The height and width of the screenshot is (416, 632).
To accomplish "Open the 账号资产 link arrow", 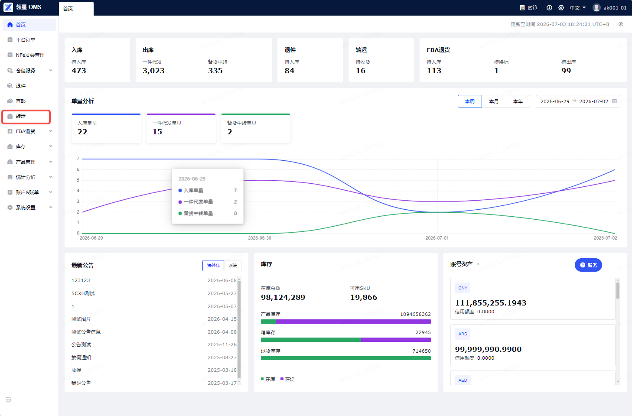I will point(478,264).
